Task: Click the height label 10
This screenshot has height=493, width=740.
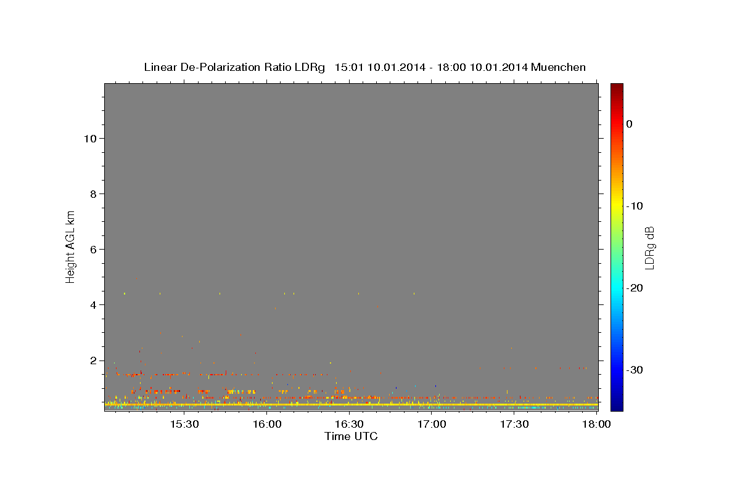Action: [90, 139]
